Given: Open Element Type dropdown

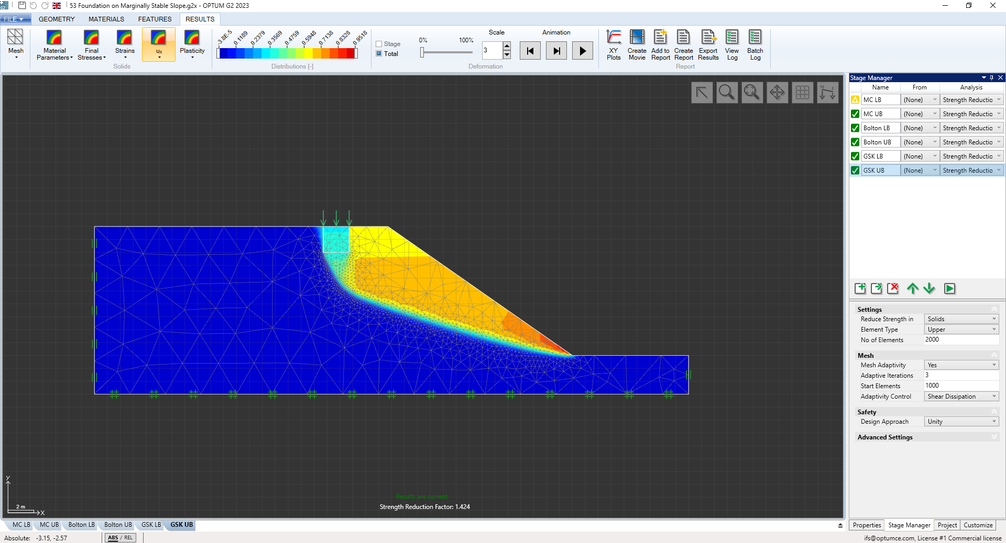Looking at the screenshot, I should (x=961, y=329).
